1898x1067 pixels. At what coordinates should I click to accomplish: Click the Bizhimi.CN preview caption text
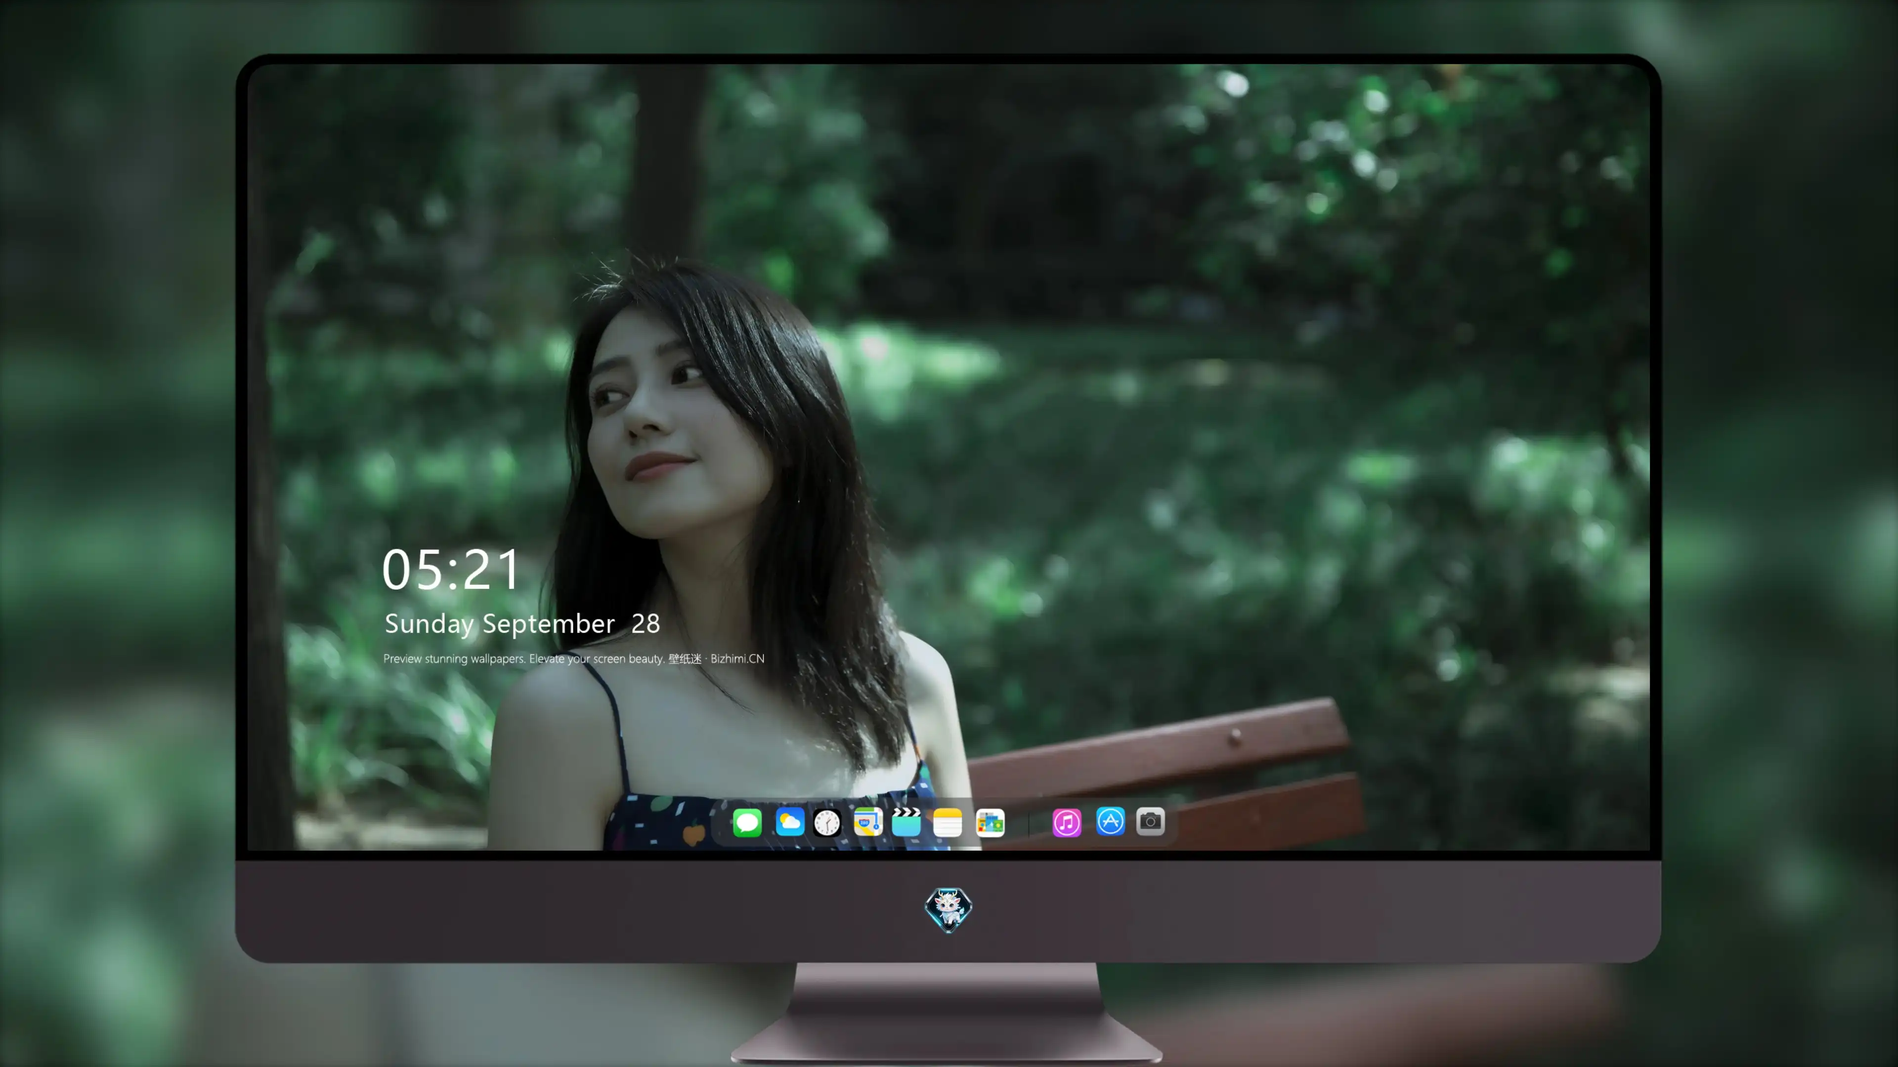click(x=574, y=658)
